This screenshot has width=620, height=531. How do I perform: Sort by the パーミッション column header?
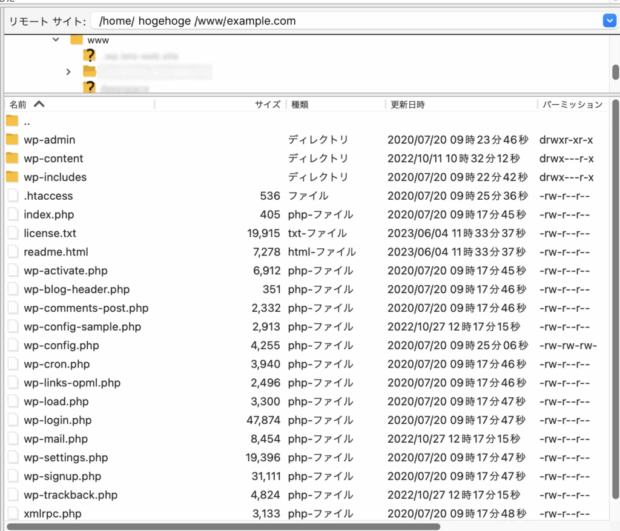click(x=572, y=104)
